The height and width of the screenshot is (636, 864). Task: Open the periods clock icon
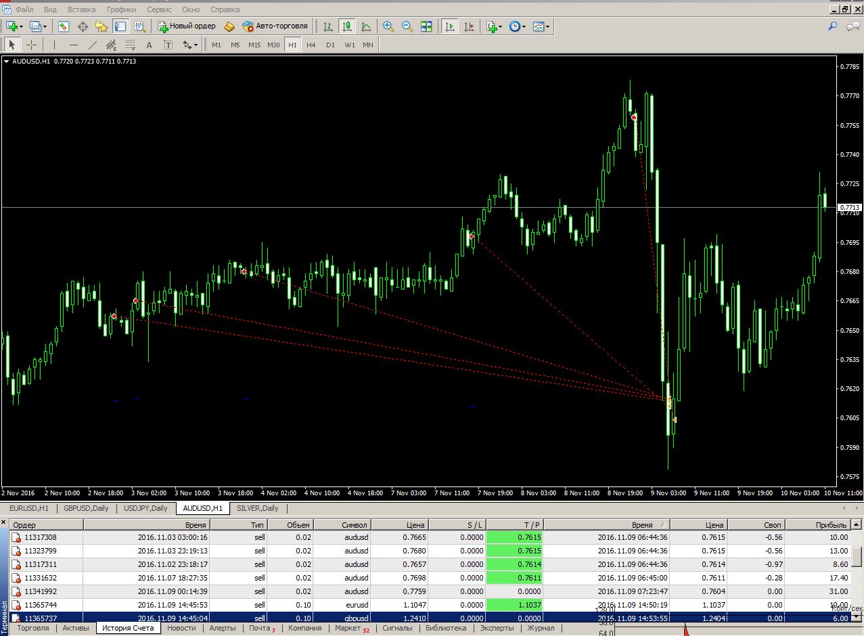[x=515, y=26]
